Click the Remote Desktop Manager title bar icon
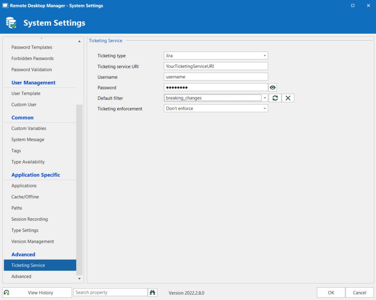 pos(5,6)
